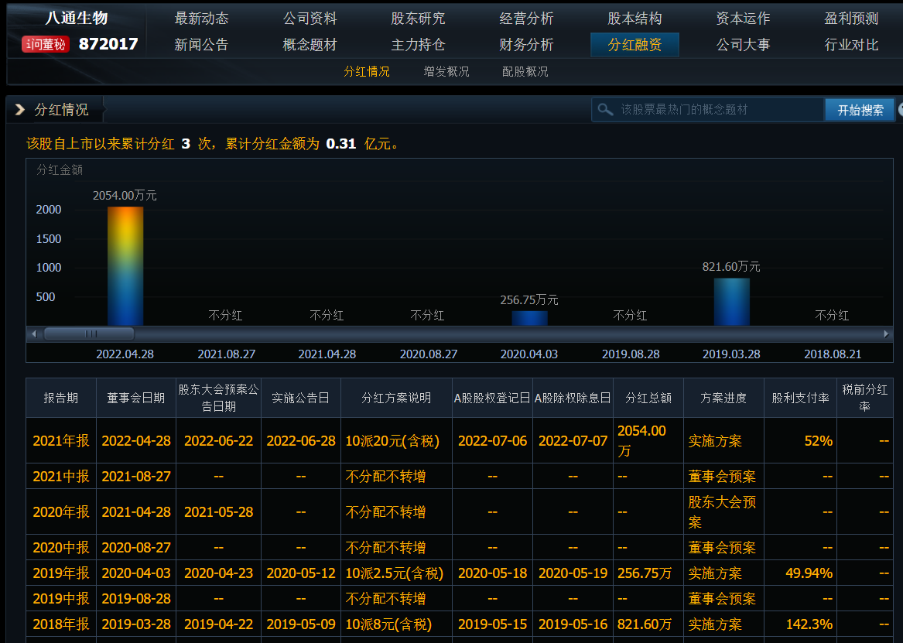The width and height of the screenshot is (903, 643).
Task: Click the 2054.00万元 dividend bar
Action: 125,266
